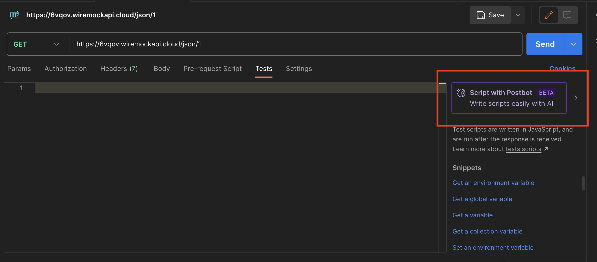Insert the Get a collection variable snippet
Viewport: 597px width, 262px height.
click(487, 231)
